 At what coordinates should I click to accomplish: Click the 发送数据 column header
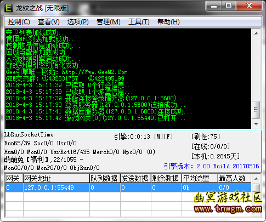tap(135, 178)
